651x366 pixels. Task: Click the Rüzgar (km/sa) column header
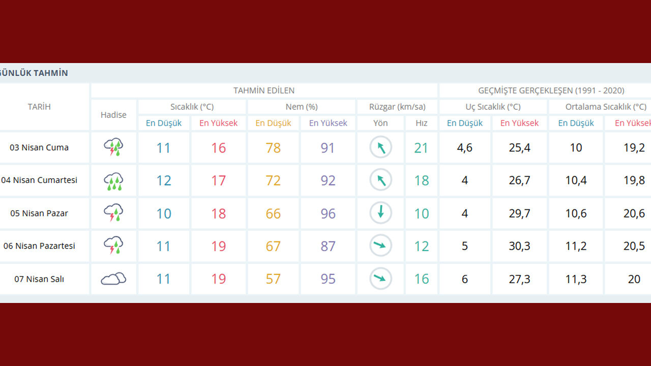click(x=397, y=107)
